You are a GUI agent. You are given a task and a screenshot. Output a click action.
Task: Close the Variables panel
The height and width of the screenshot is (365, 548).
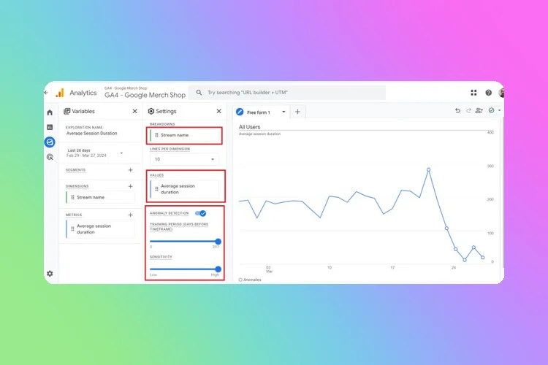click(134, 111)
